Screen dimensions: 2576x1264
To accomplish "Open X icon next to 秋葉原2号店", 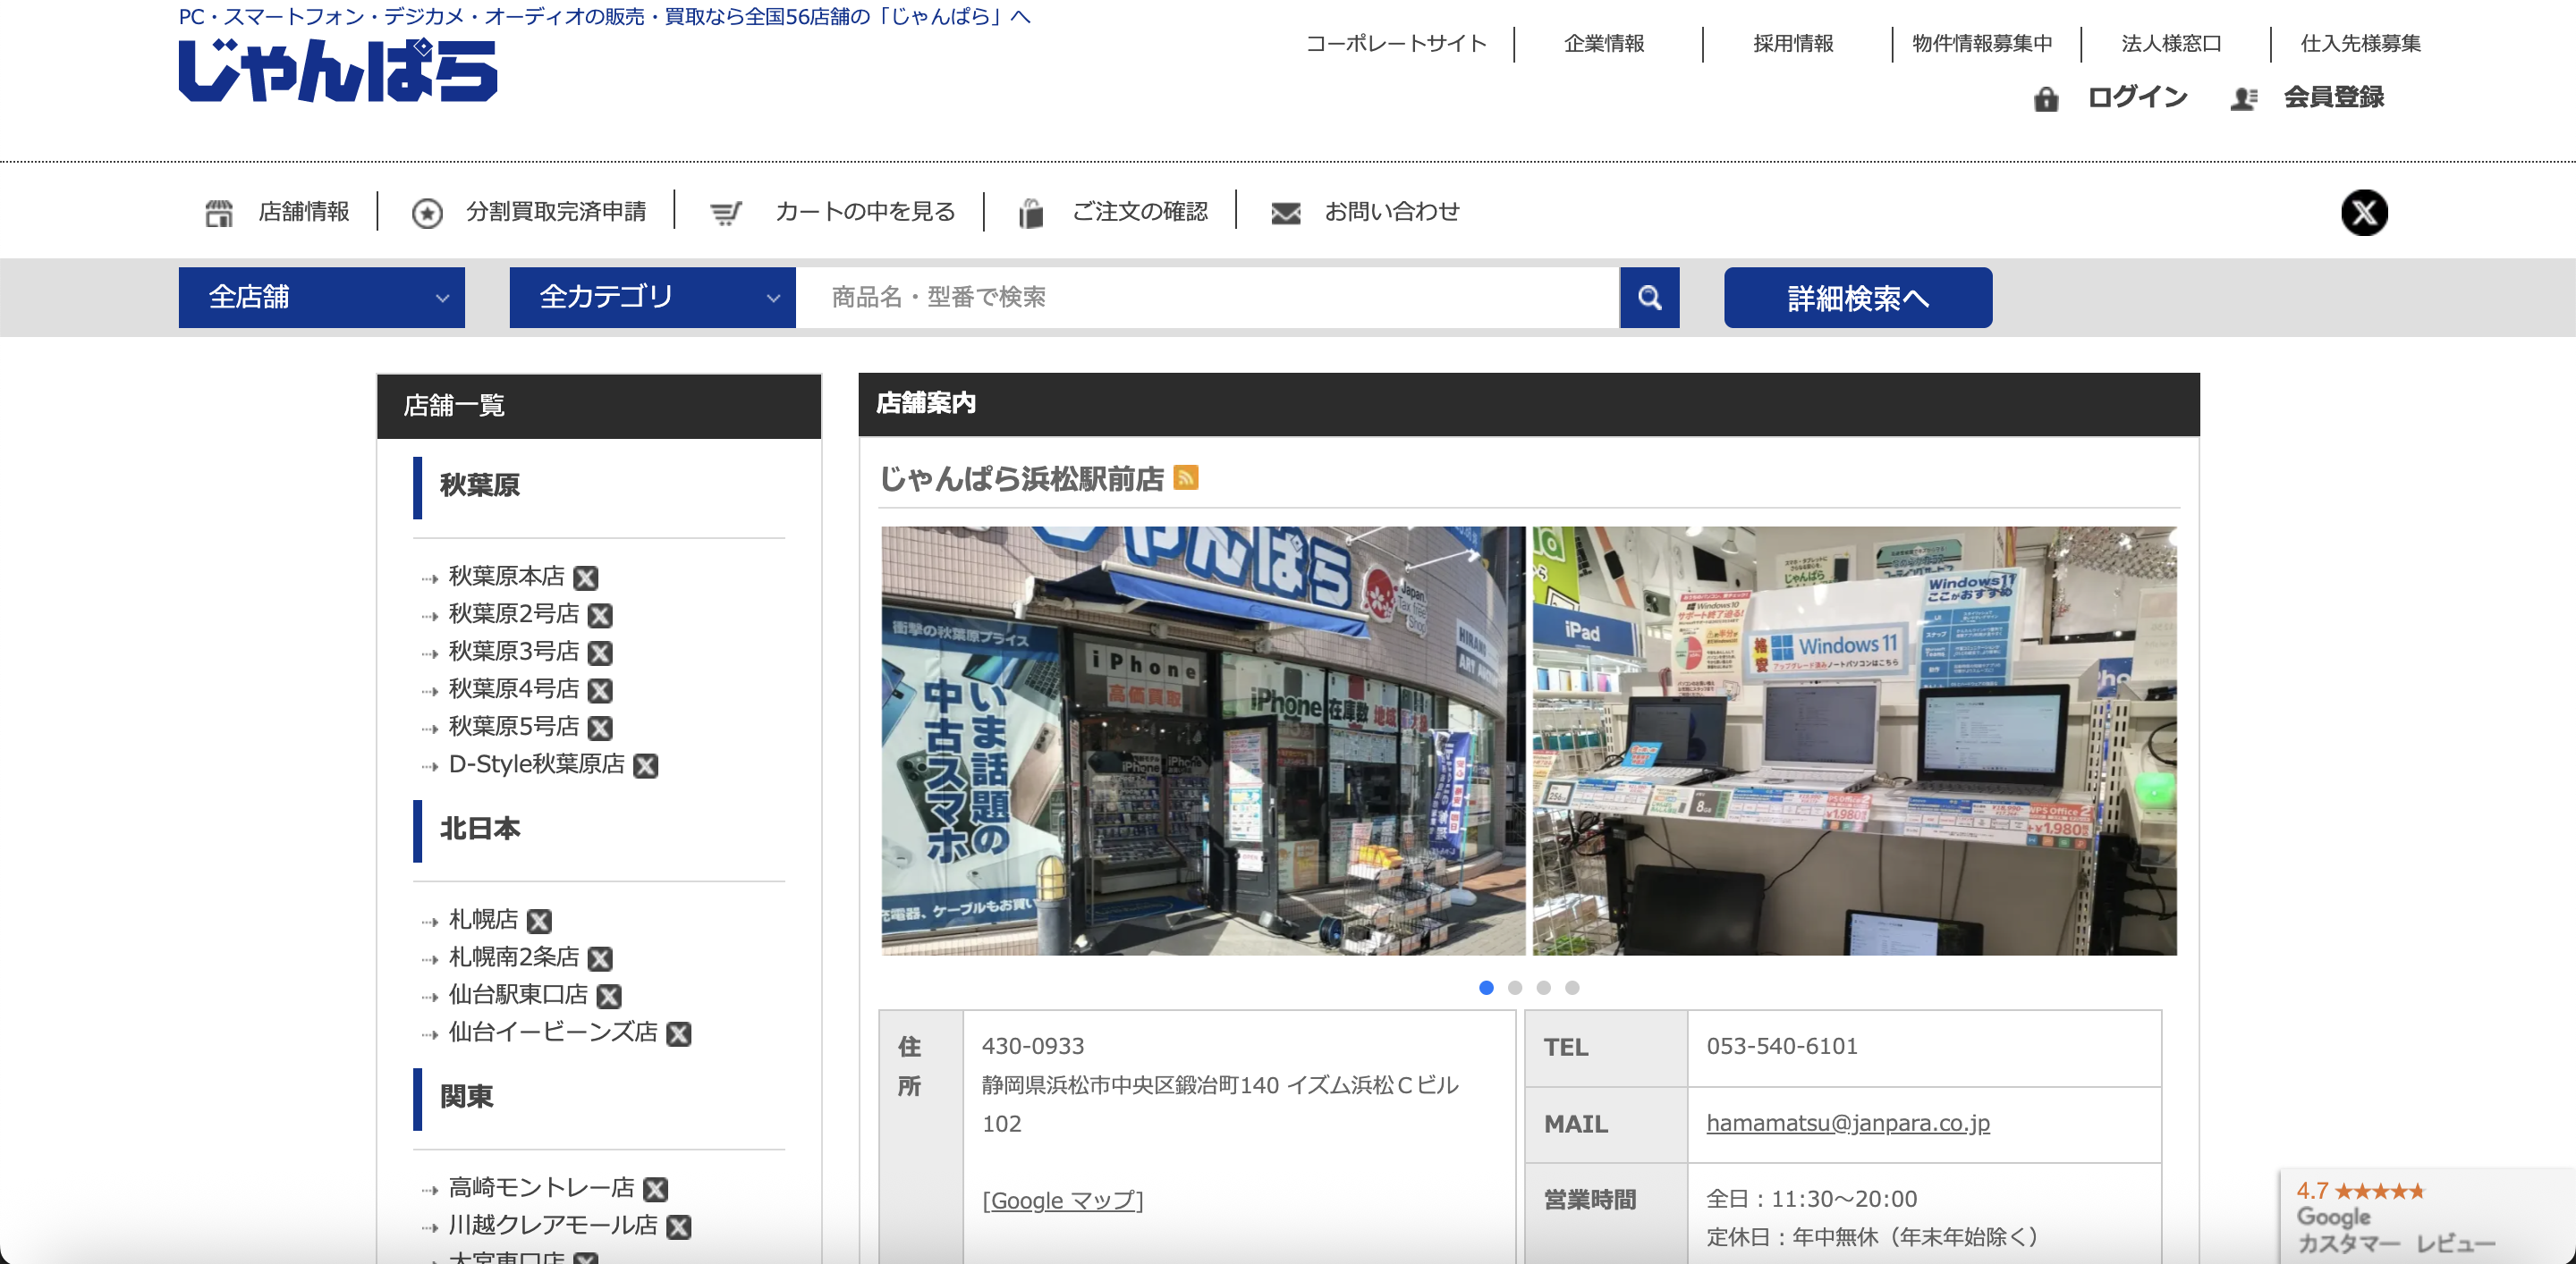I will [600, 614].
